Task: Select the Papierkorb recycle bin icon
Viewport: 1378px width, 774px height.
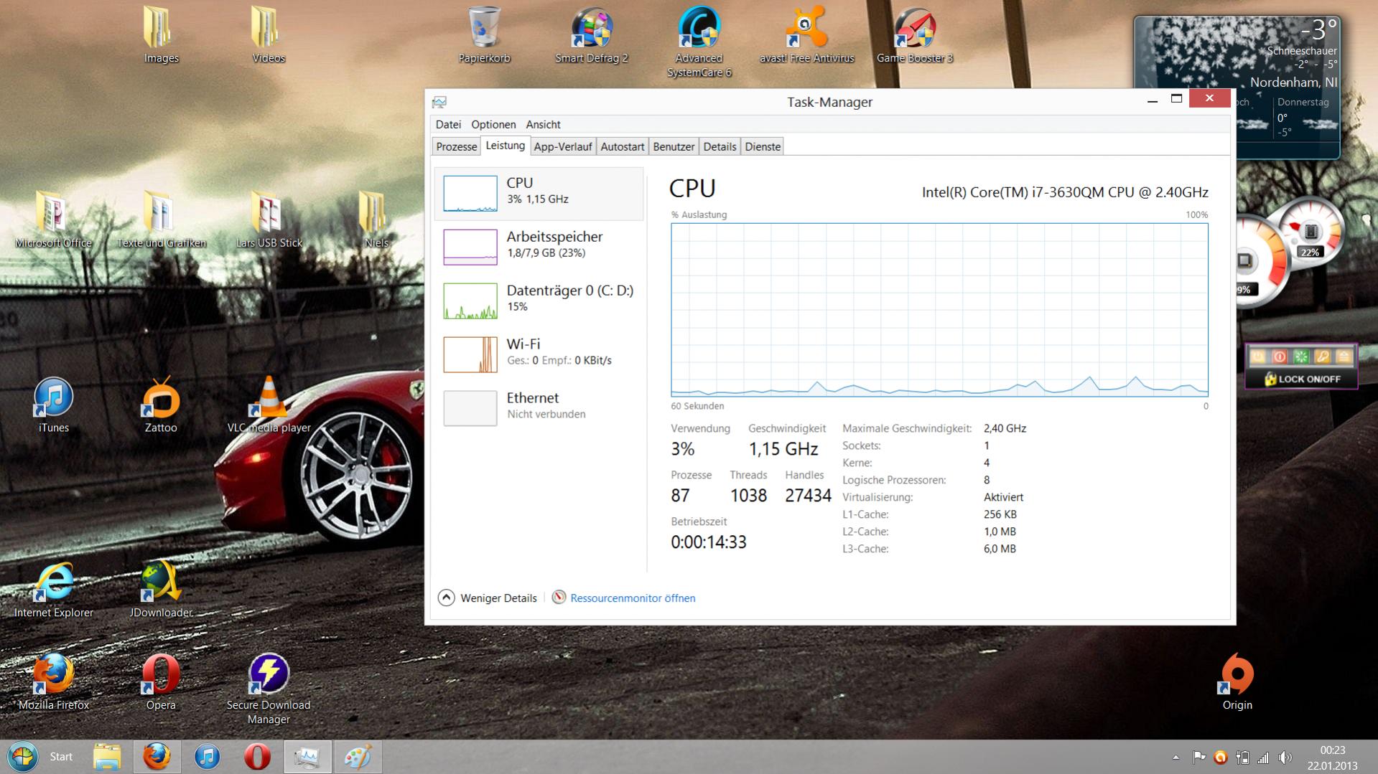Action: click(x=484, y=34)
